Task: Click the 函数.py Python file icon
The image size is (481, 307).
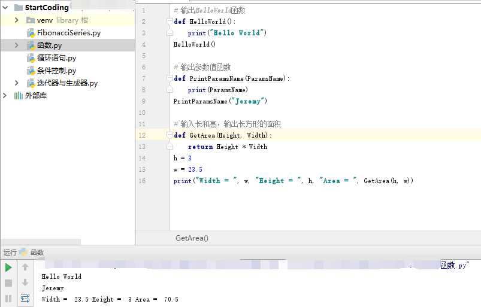Action: click(x=31, y=45)
